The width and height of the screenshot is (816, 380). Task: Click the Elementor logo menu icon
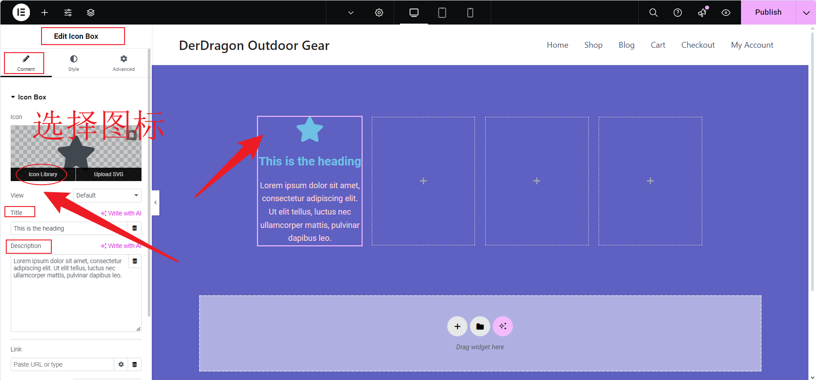coord(21,12)
